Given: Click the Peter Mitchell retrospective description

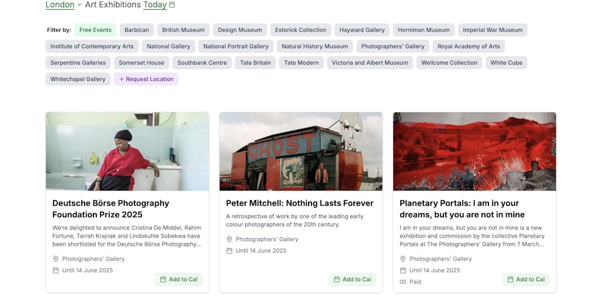Looking at the screenshot, I should 295,220.
